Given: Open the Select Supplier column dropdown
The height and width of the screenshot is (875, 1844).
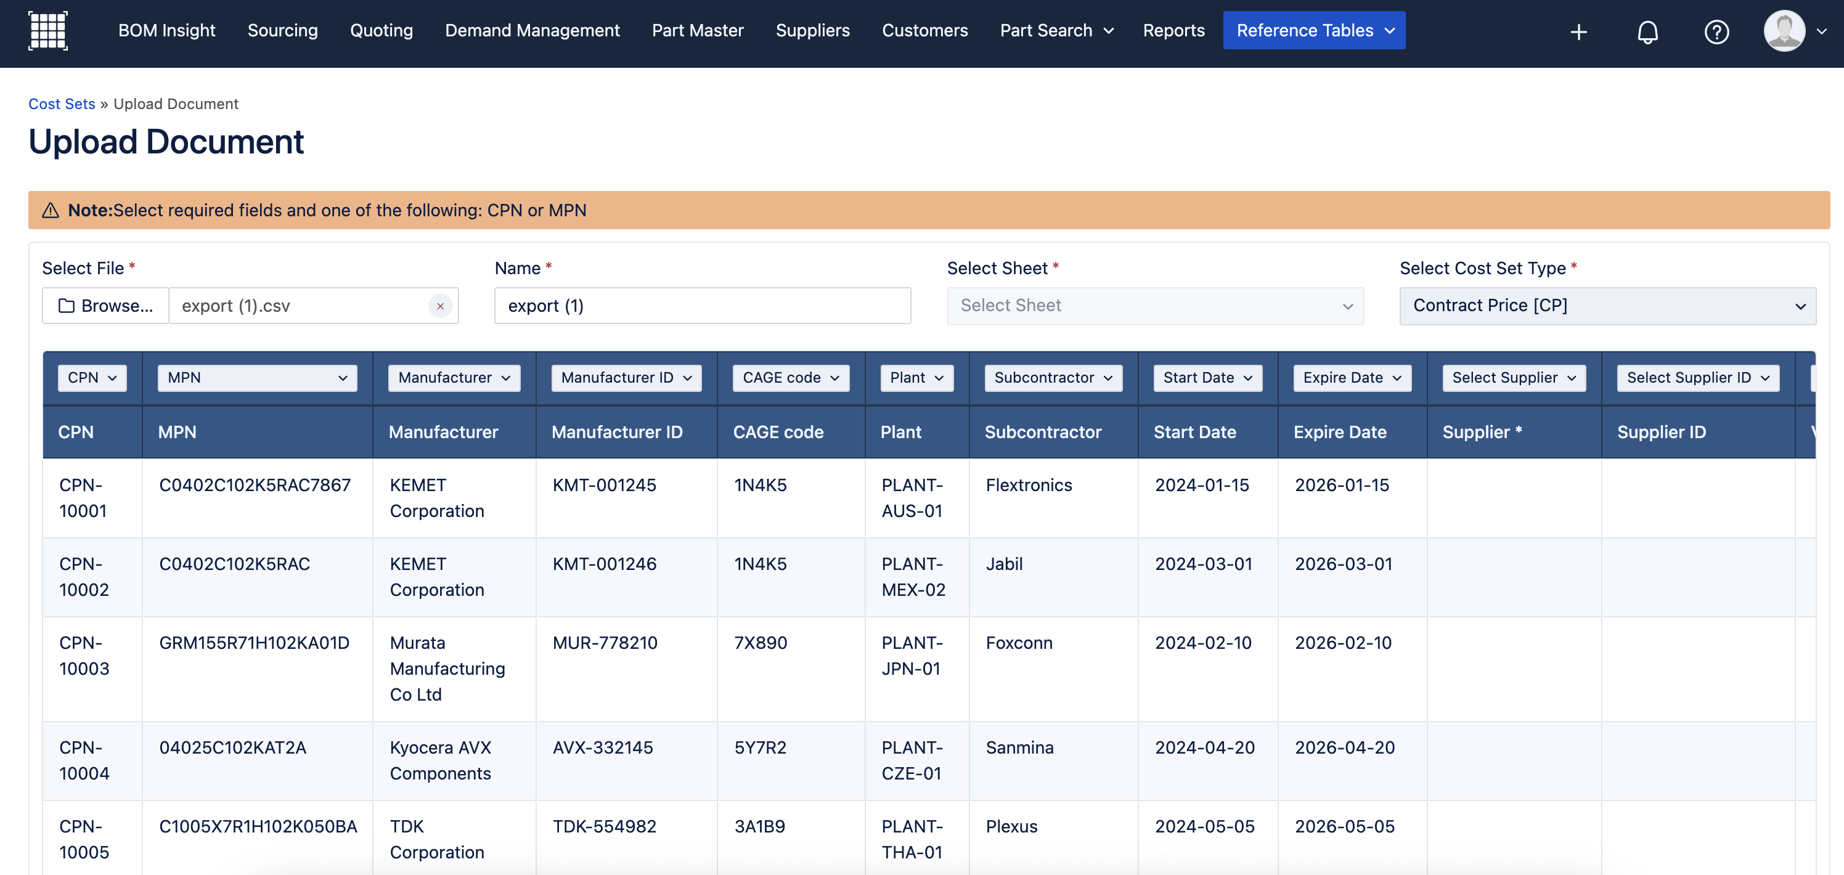Looking at the screenshot, I should 1513,378.
